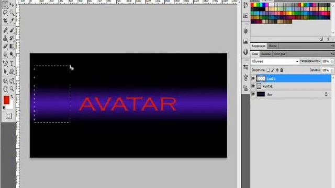
Task: Swap foreground and background colors
Action: [x=12, y=97]
